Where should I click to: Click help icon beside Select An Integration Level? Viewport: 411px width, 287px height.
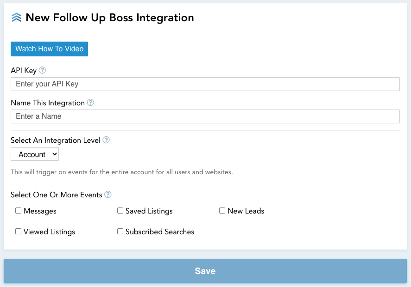coord(106,140)
